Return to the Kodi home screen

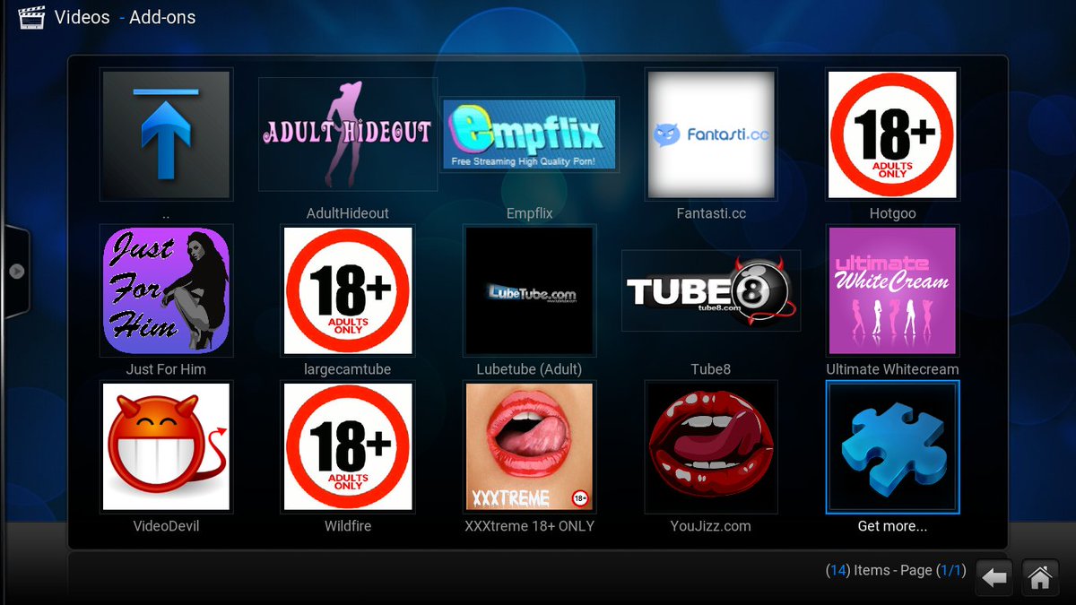tap(1039, 578)
